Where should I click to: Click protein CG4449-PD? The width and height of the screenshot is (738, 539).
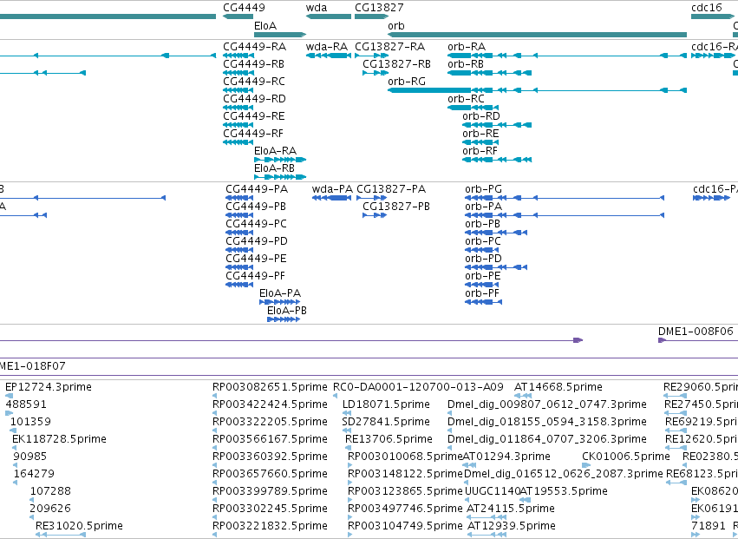point(257,241)
